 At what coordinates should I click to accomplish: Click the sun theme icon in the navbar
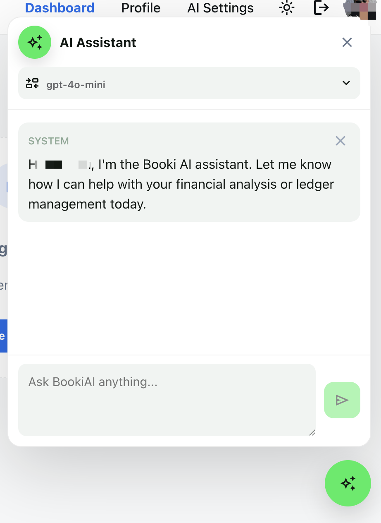(286, 8)
